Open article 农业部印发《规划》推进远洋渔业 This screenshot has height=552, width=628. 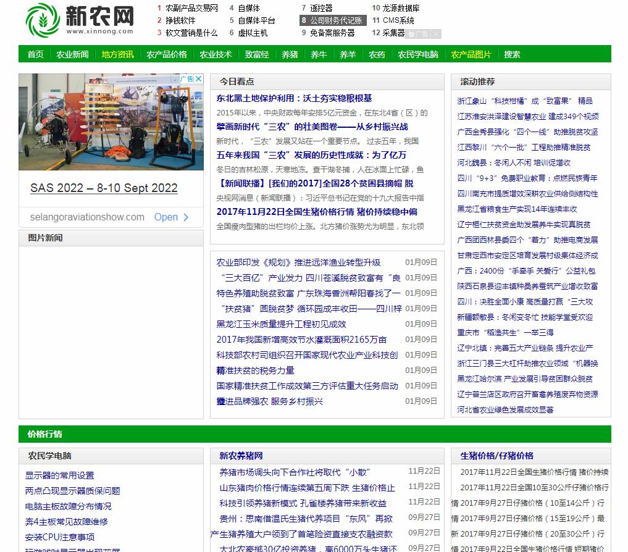[x=298, y=262]
